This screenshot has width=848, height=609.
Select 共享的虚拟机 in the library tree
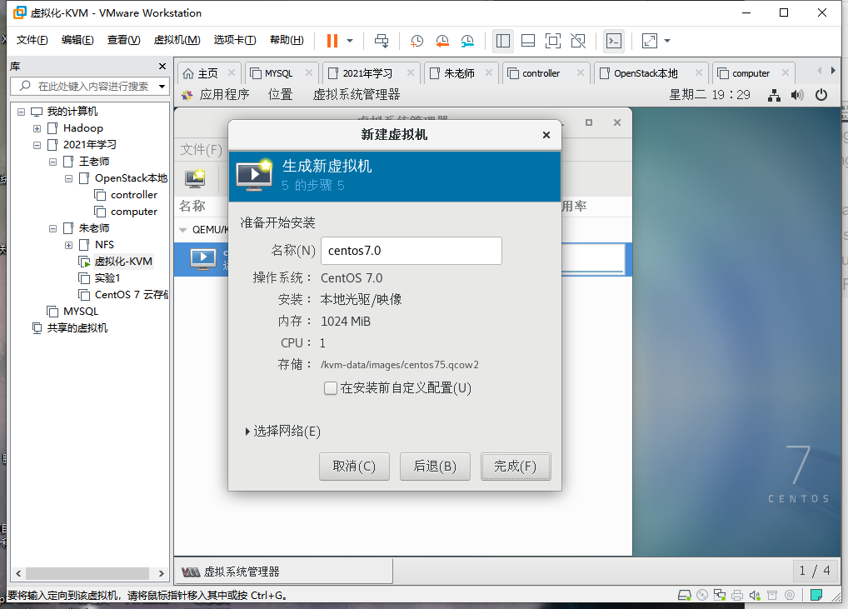pyautogui.click(x=77, y=327)
